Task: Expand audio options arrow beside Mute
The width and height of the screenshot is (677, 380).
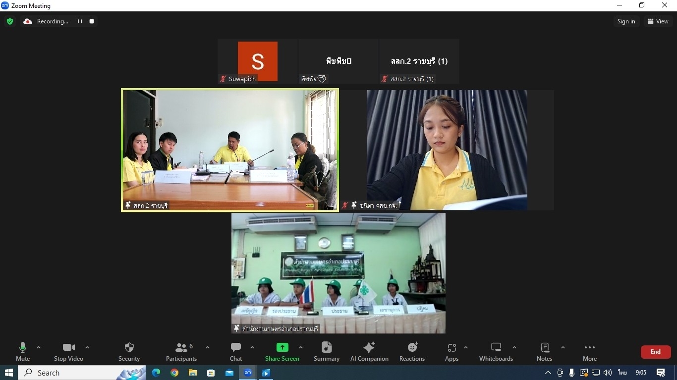Action: [39, 347]
